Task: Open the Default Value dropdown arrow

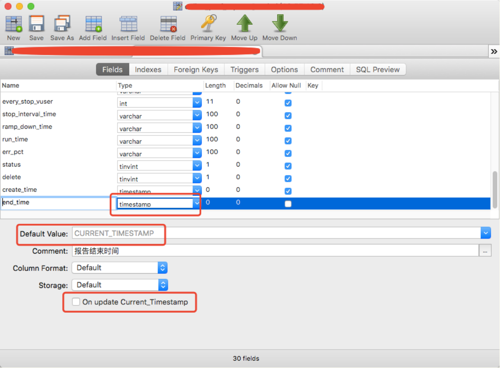Action: [x=485, y=233]
